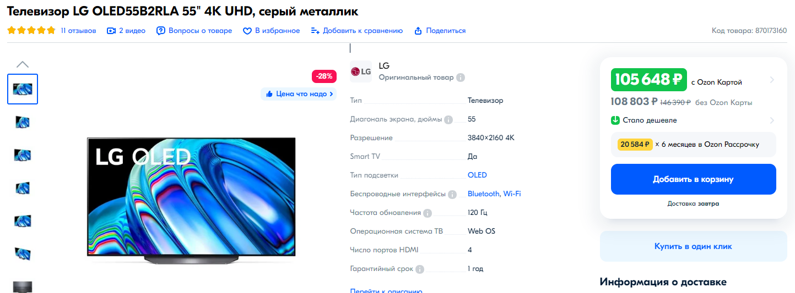Click info icon beside Гарантийный срок
795x293 pixels.
click(x=420, y=269)
